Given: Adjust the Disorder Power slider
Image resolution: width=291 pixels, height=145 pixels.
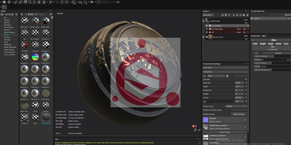Looking at the screenshot, I should pyautogui.click(x=272, y=66).
